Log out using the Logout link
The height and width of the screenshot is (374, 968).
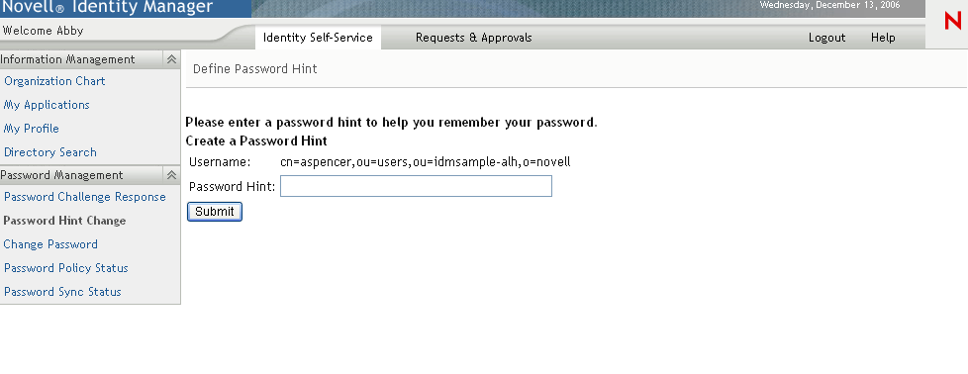(826, 38)
